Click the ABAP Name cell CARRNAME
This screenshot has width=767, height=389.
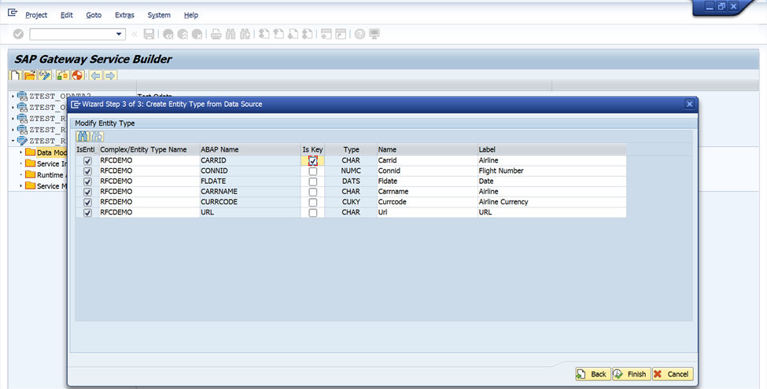(x=250, y=192)
